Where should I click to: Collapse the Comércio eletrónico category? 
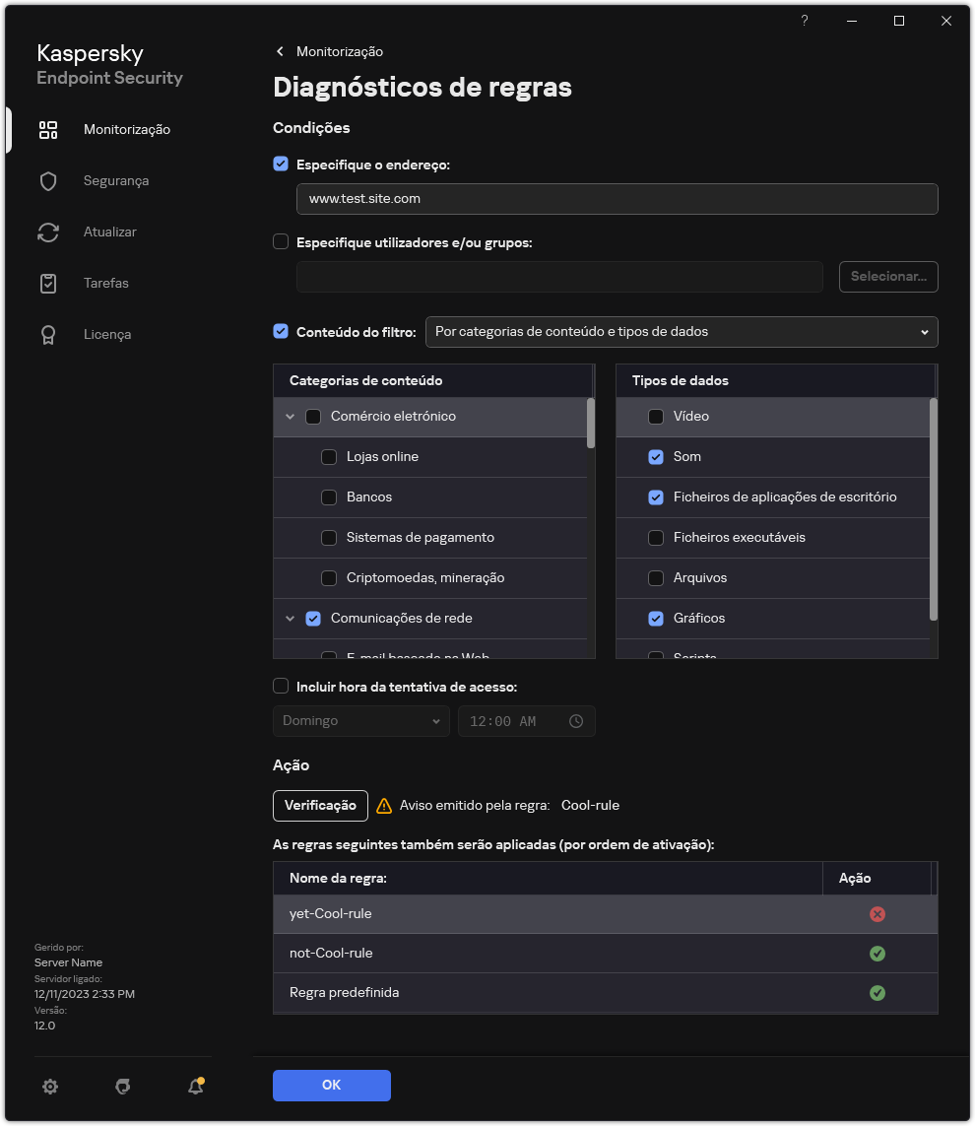290,416
